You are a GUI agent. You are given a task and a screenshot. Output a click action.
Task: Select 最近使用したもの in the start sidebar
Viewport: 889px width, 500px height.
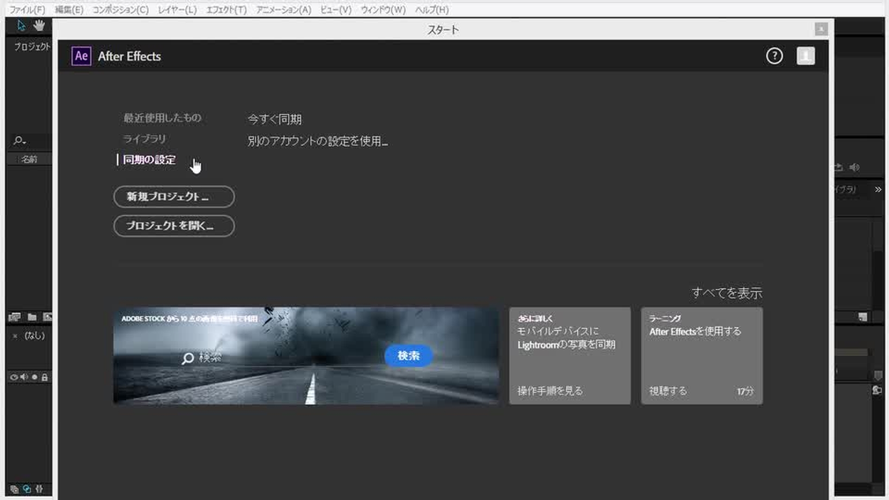click(162, 118)
